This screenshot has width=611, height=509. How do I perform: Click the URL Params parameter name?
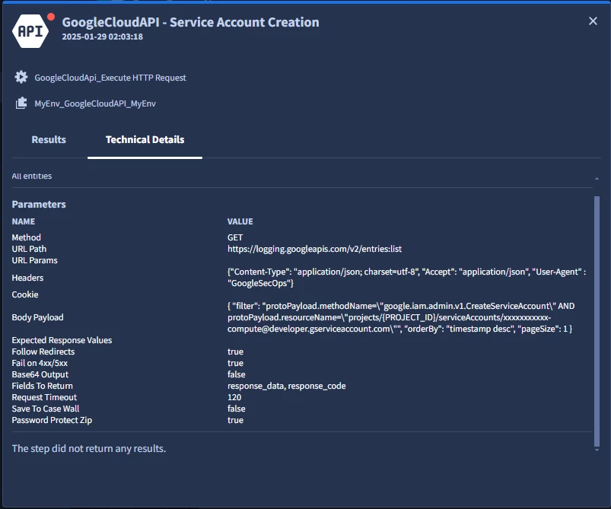point(35,260)
